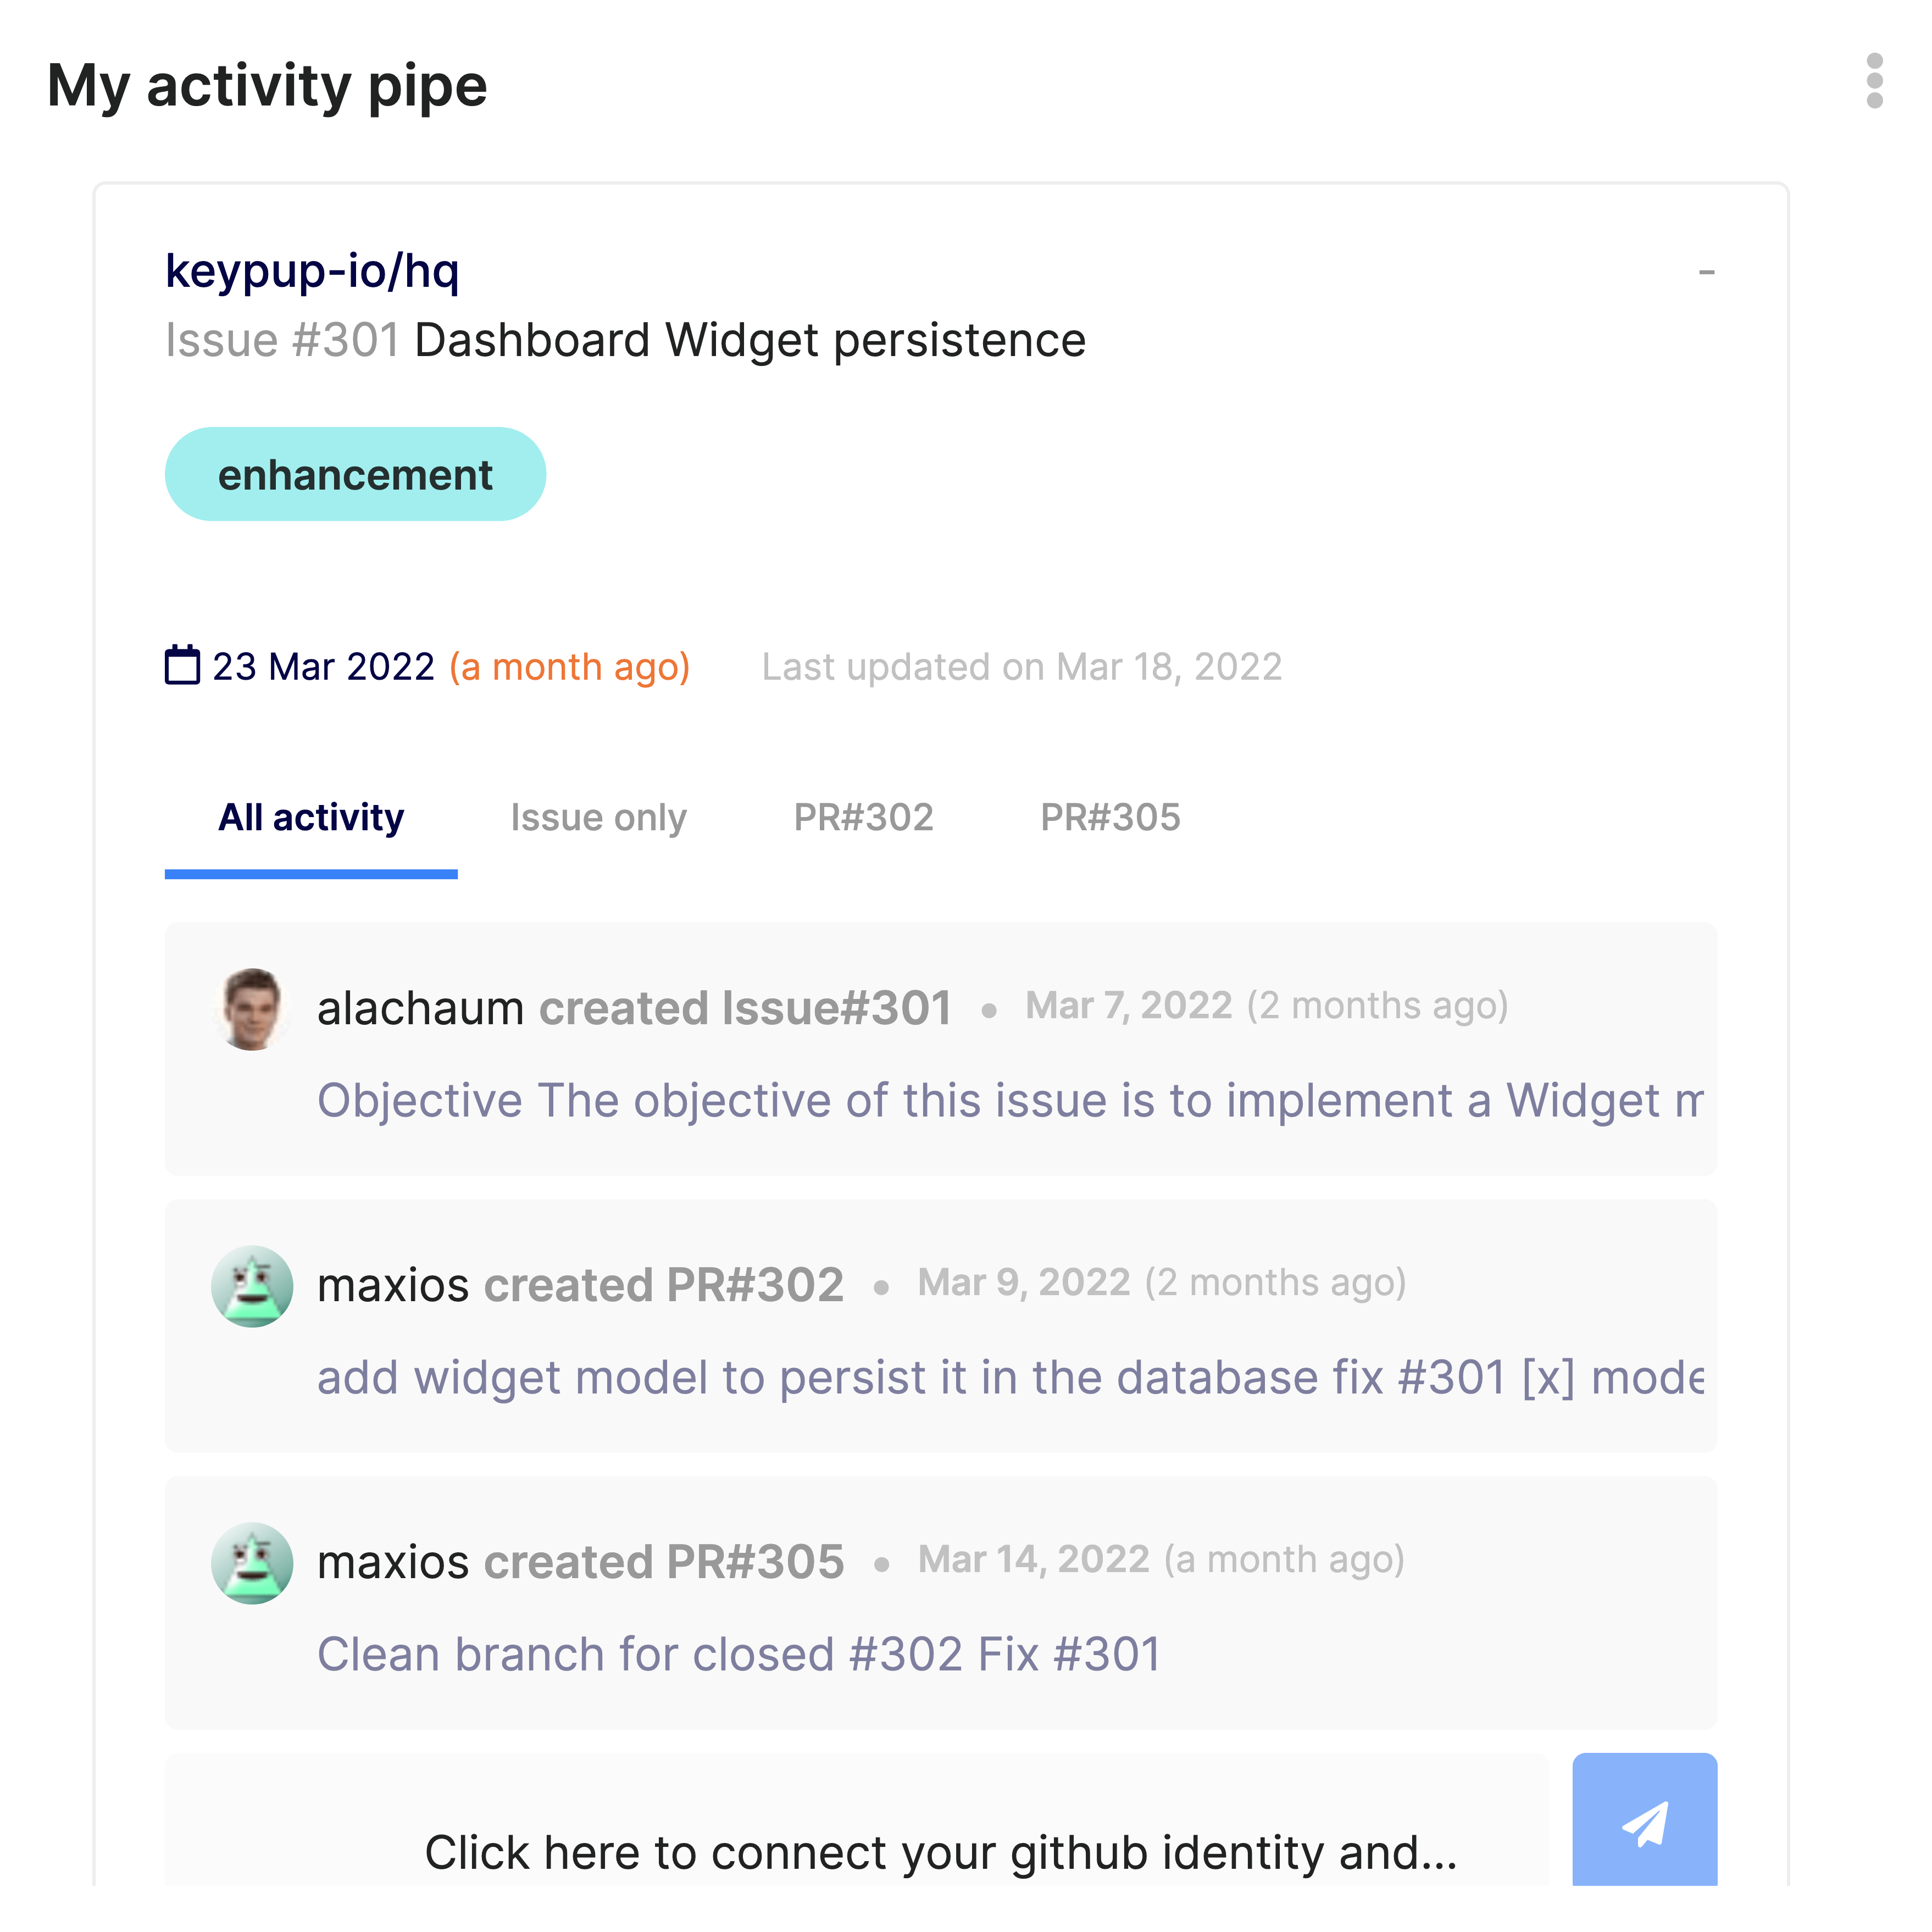
Task: Open the PR#305 tab
Action: (1110, 818)
